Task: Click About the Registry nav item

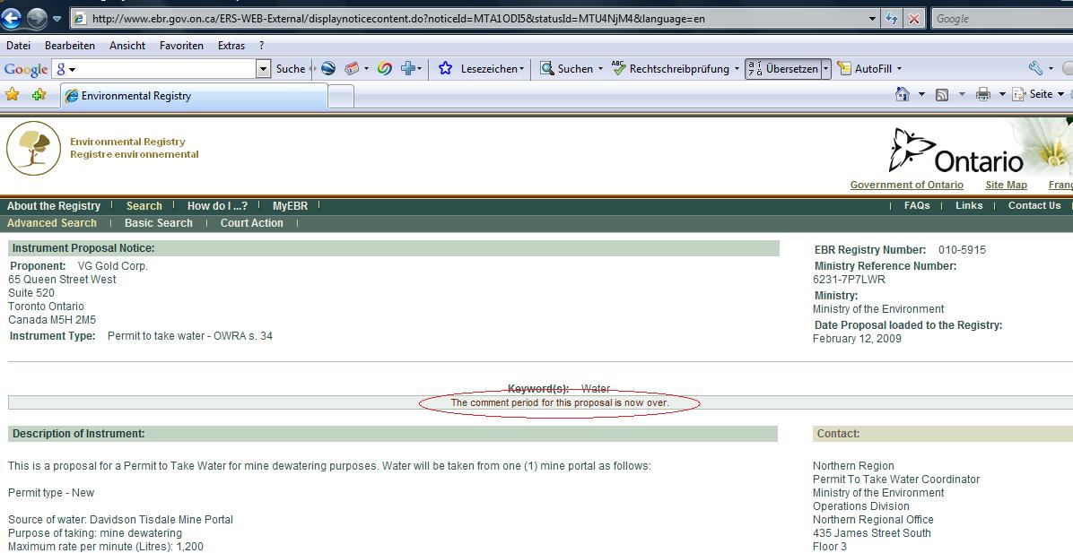Action: point(53,206)
